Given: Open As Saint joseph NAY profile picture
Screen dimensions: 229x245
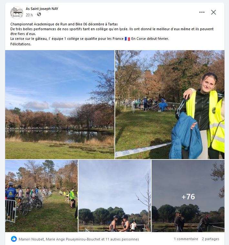Looking at the screenshot, I should (x=17, y=12).
